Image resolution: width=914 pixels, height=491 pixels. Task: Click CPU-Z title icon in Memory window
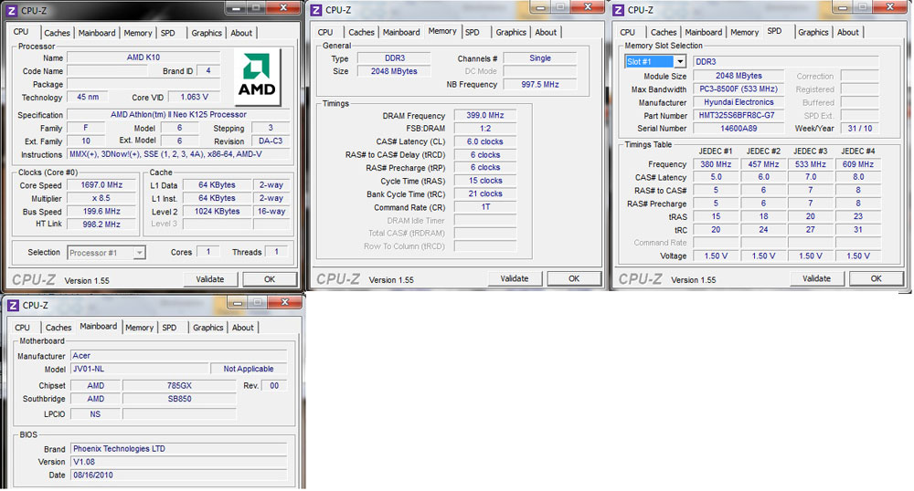316,10
